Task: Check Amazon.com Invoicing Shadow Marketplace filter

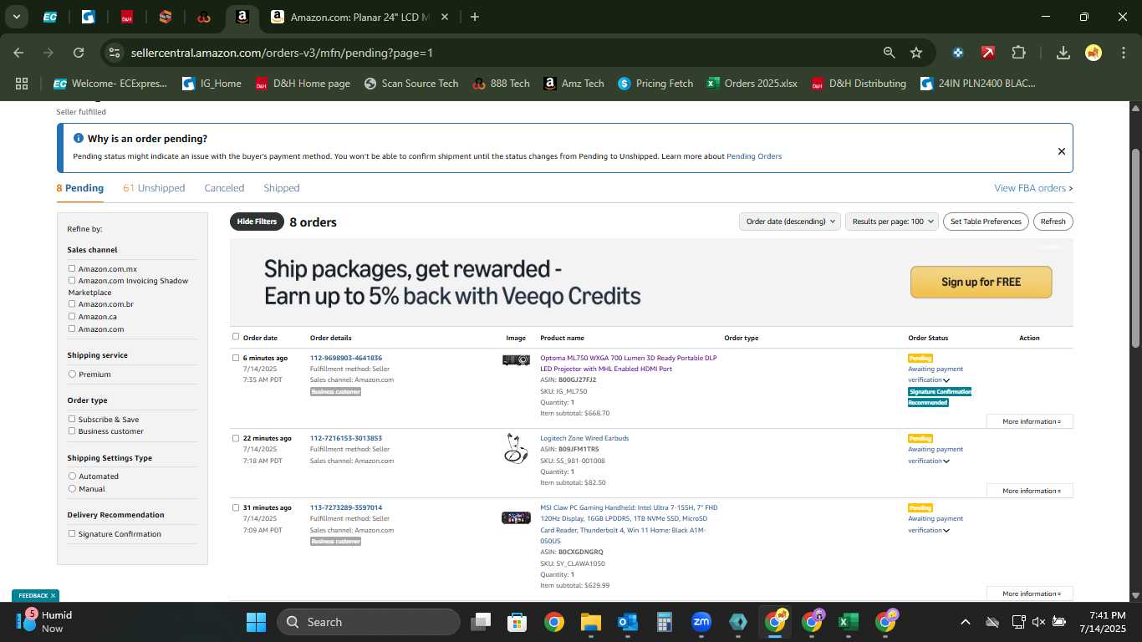Action: pyautogui.click(x=72, y=281)
